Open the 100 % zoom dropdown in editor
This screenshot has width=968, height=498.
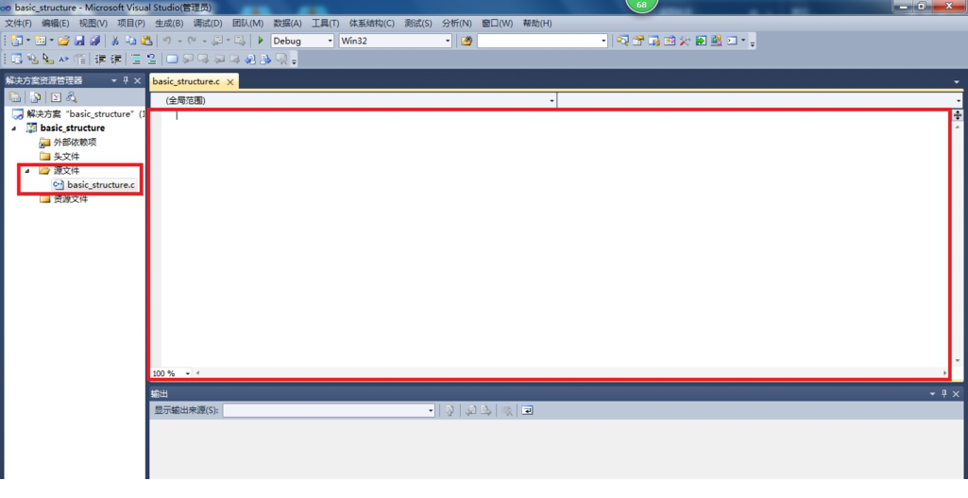point(188,373)
